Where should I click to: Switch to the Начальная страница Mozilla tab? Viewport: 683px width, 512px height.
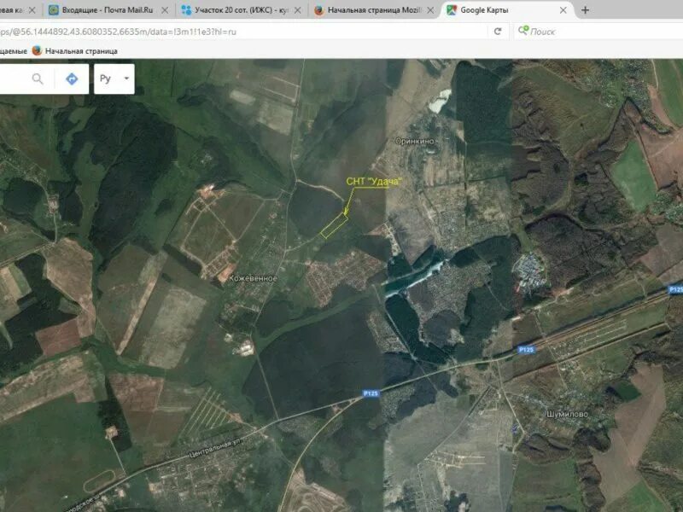375,10
